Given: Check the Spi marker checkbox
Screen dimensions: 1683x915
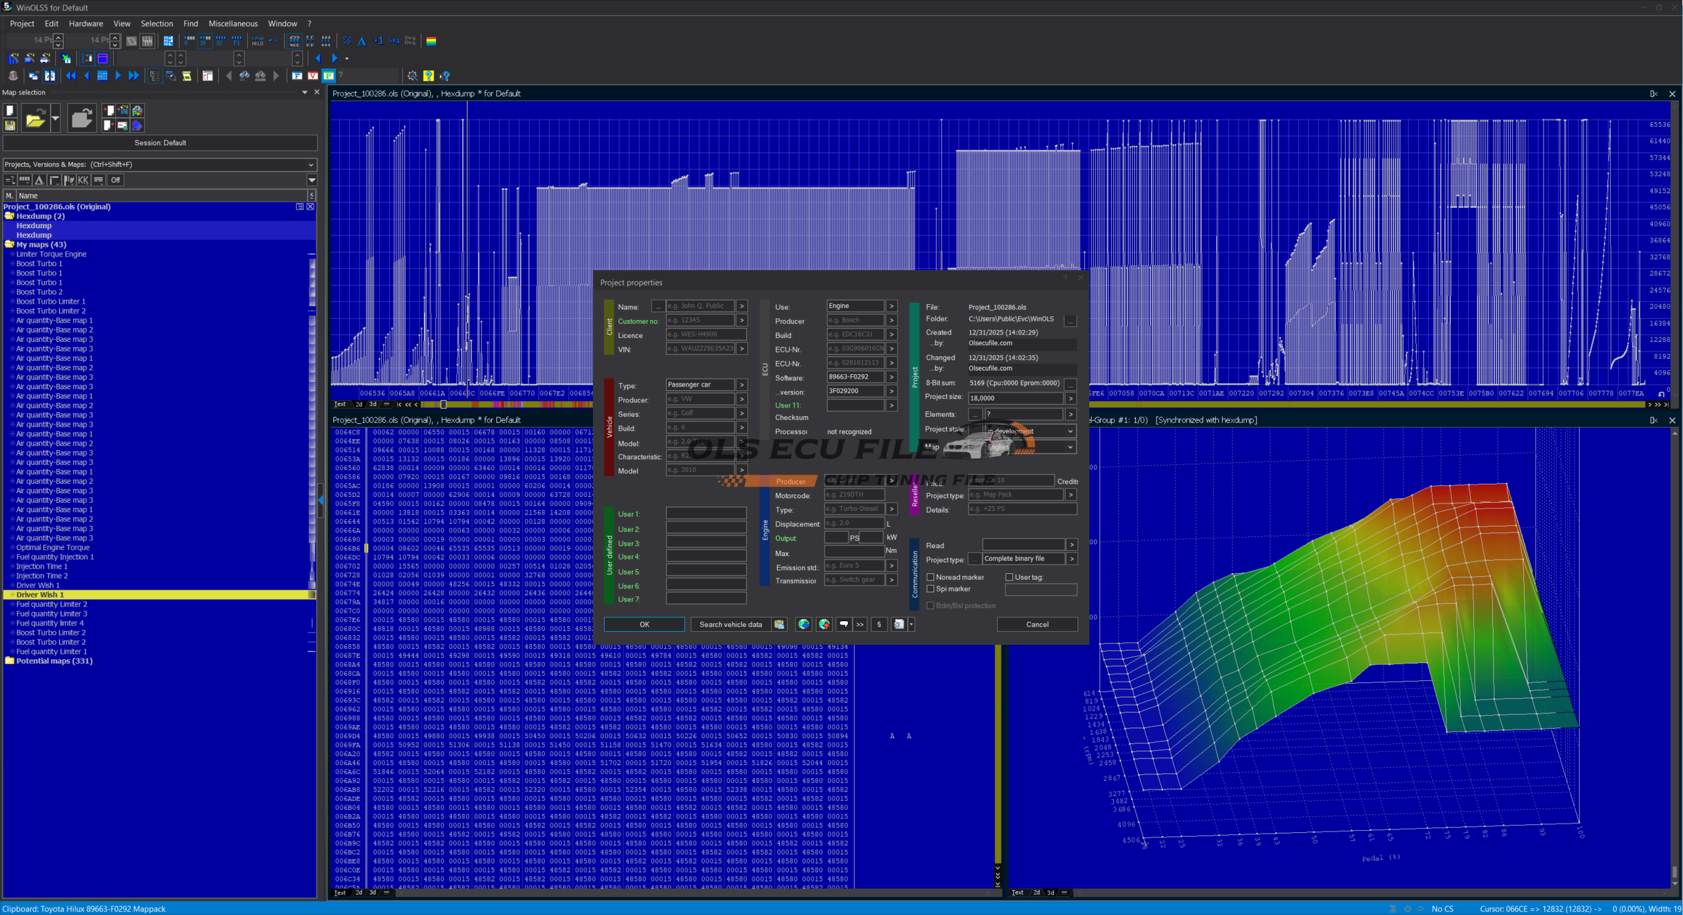Looking at the screenshot, I should point(930,589).
